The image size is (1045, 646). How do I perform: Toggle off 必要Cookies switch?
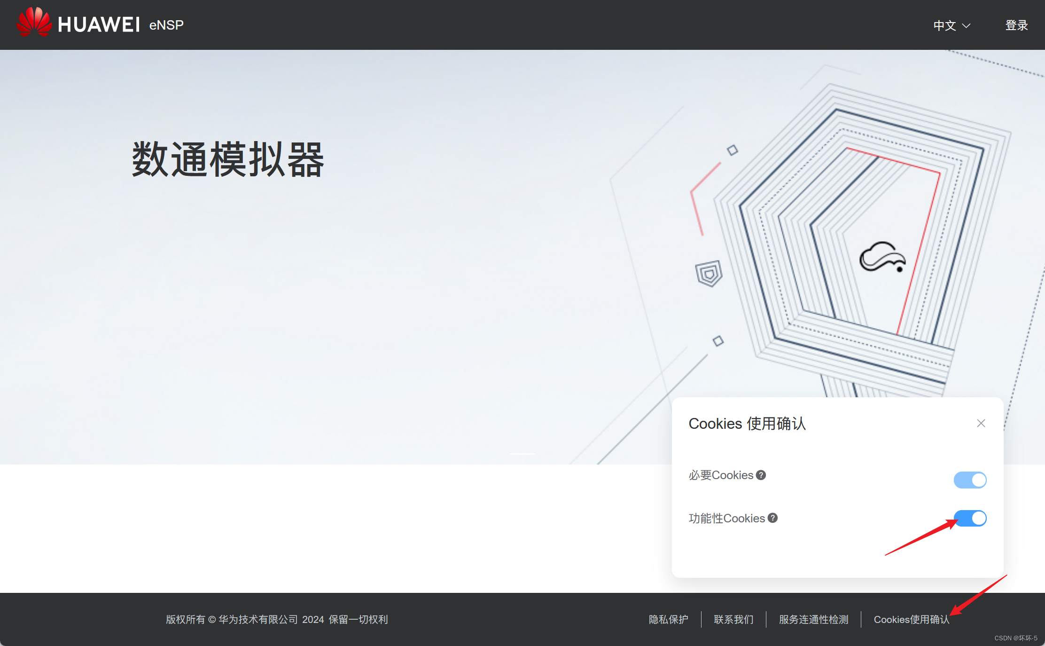click(x=970, y=480)
